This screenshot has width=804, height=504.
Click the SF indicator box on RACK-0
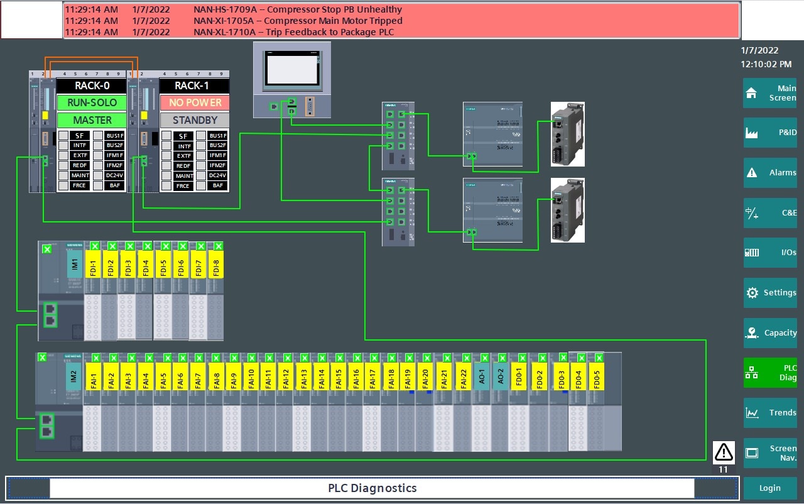tap(63, 136)
